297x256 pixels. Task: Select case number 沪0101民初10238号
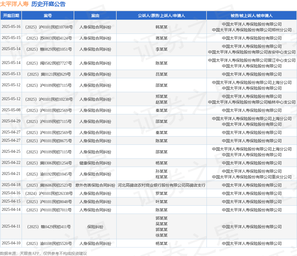[49, 99]
